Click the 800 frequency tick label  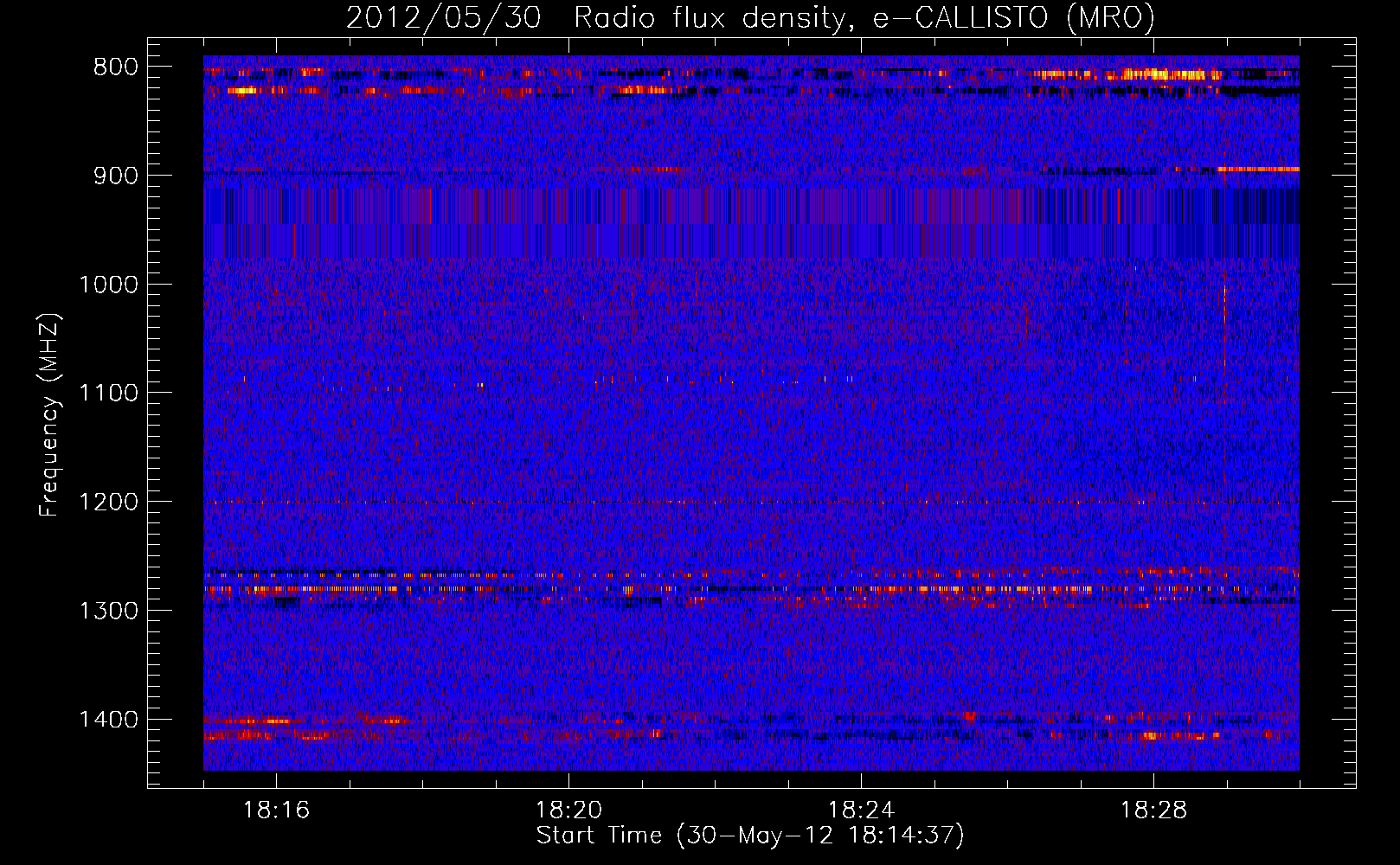115,67
